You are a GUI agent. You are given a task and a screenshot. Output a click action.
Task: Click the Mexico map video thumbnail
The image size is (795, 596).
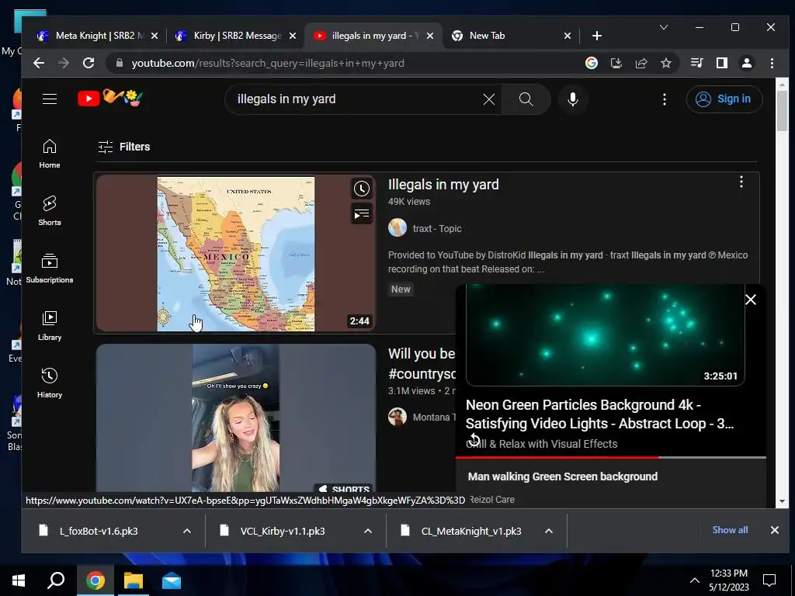tap(236, 254)
